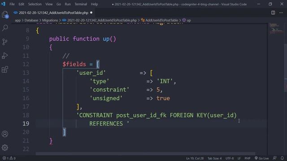Click the file name breadcrumb segment
287x161 pixels.
point(102,20)
